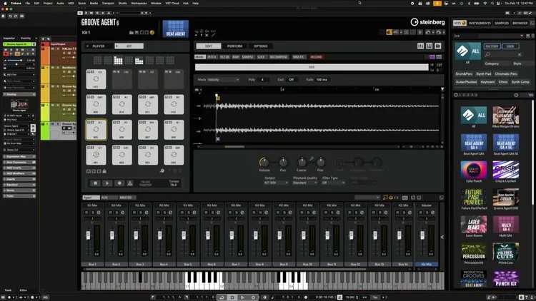
Task: Open the Transport menu in menu bar
Action: coord(108,3)
